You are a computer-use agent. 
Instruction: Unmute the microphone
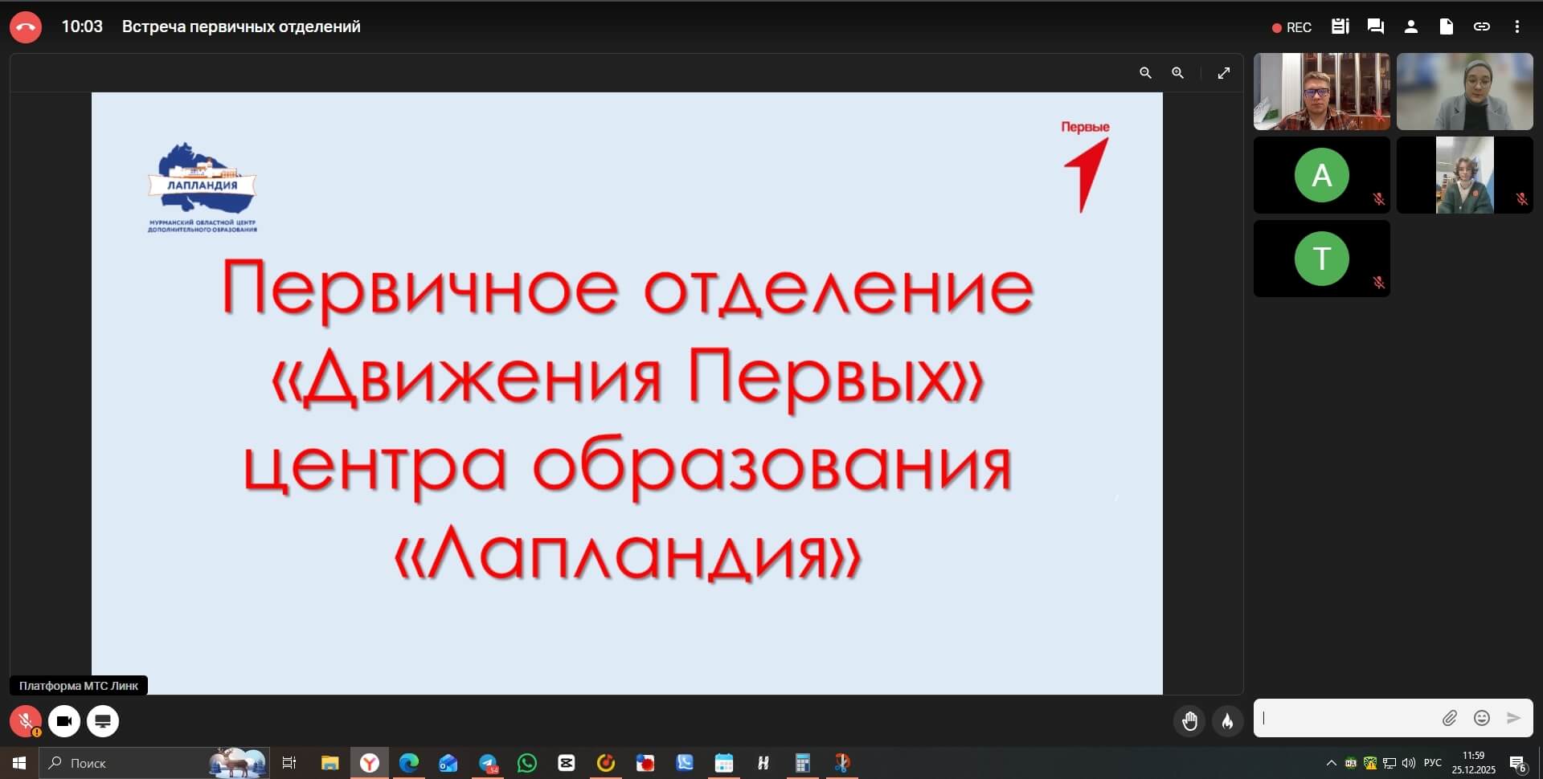point(26,721)
